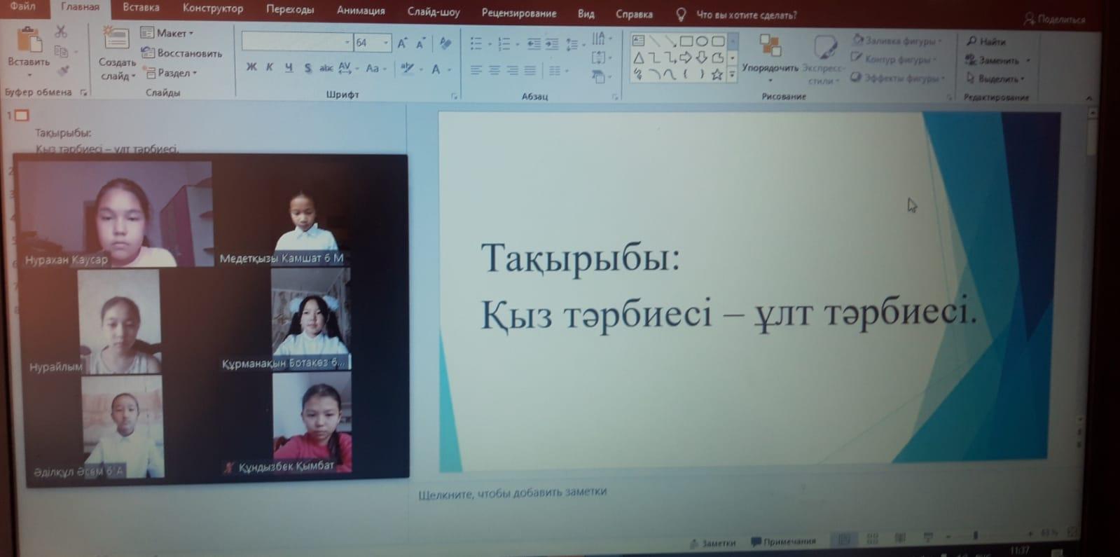Click the Найти find button
Image resolution: width=1120 pixels, height=557 pixels.
click(x=986, y=42)
